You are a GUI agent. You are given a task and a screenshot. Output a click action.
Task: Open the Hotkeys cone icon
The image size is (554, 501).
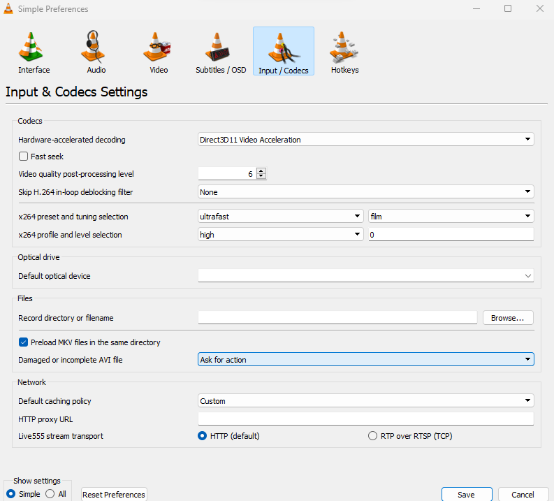[344, 46]
